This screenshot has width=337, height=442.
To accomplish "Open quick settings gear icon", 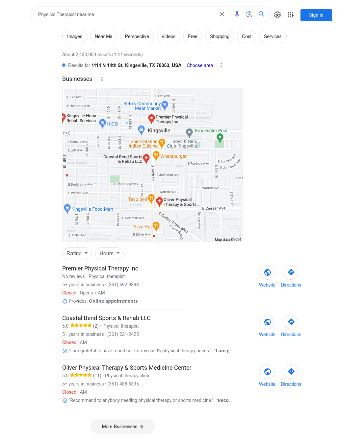I will click(x=277, y=15).
